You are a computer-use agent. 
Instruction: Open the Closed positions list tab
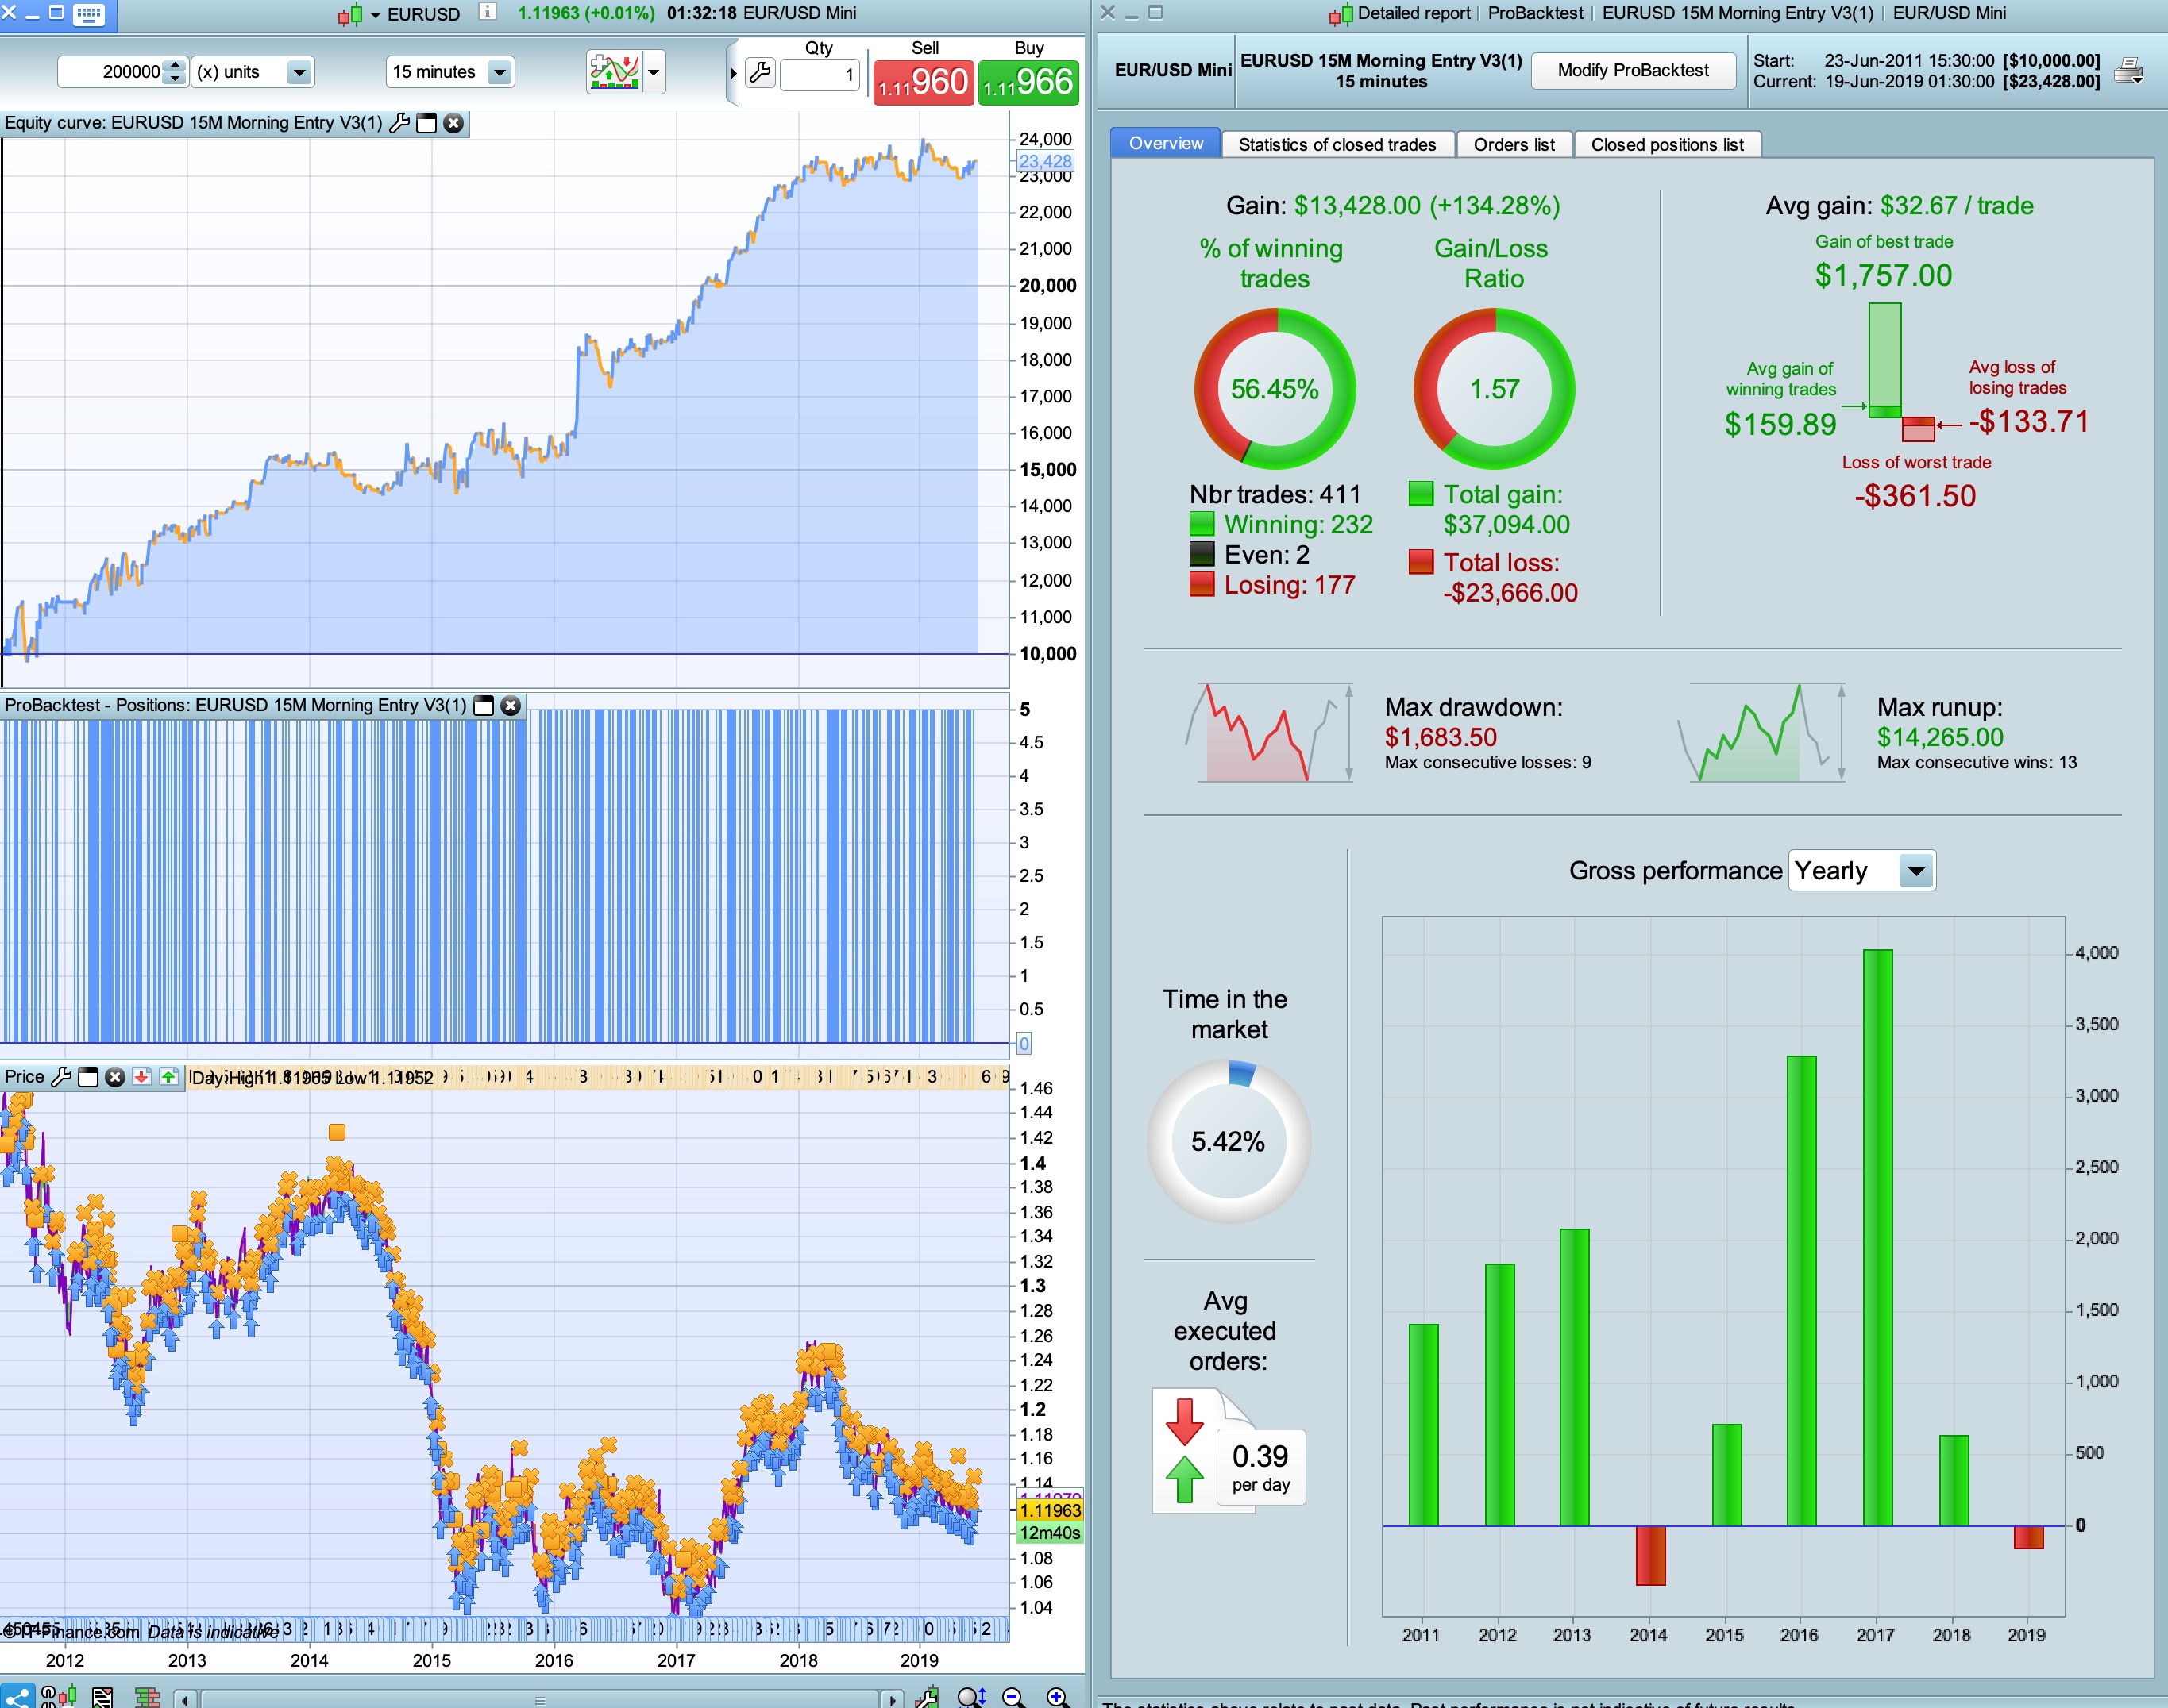point(1667,145)
